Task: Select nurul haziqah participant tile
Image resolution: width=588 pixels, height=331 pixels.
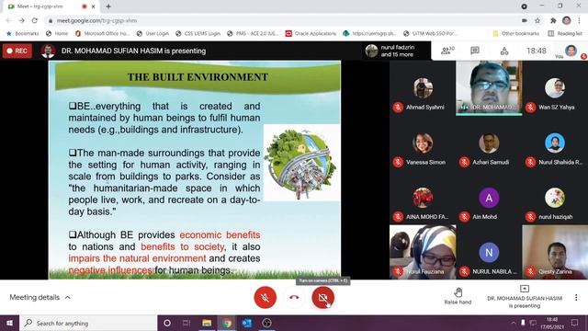Action: [555, 198]
